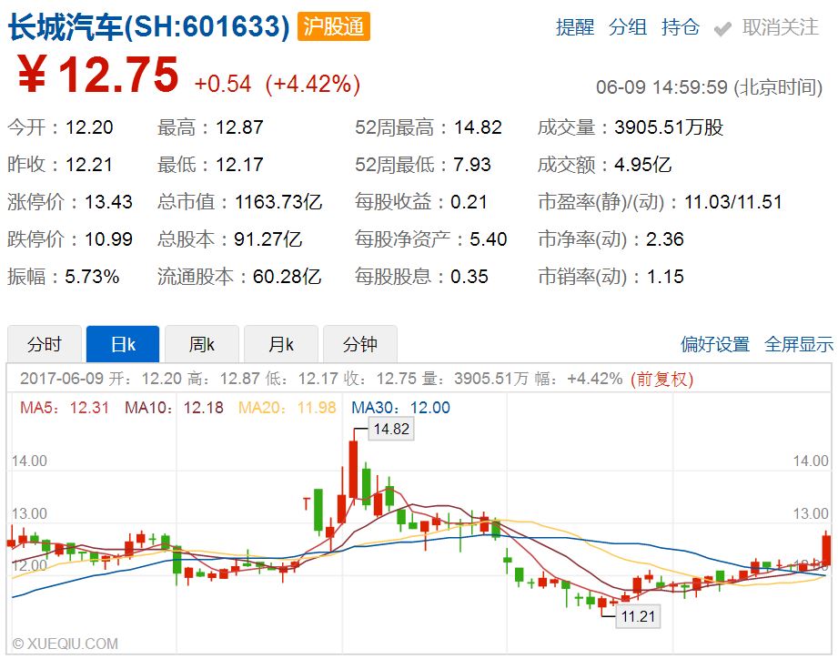
Task: Open the 分钟 minute chart tab
Action: pyautogui.click(x=360, y=344)
